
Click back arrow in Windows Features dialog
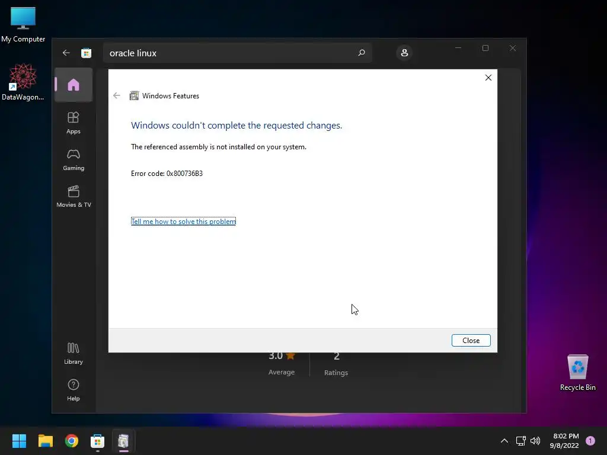click(x=117, y=95)
